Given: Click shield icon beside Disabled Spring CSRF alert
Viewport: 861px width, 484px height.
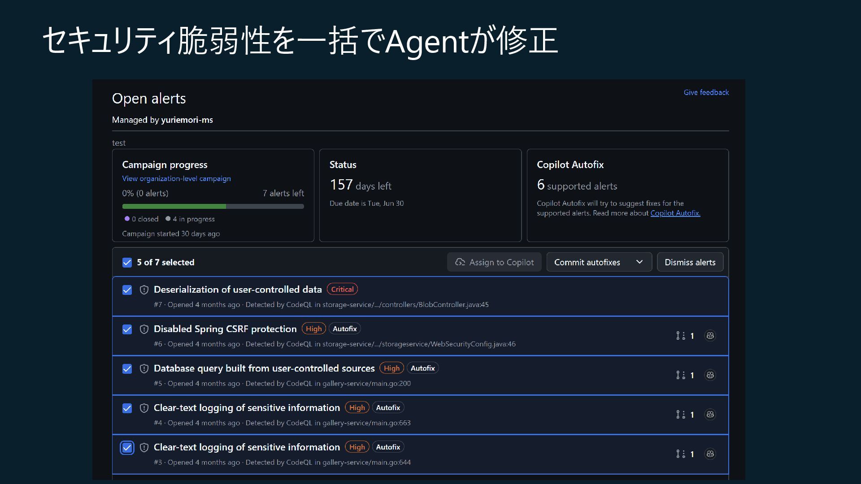Looking at the screenshot, I should (144, 329).
